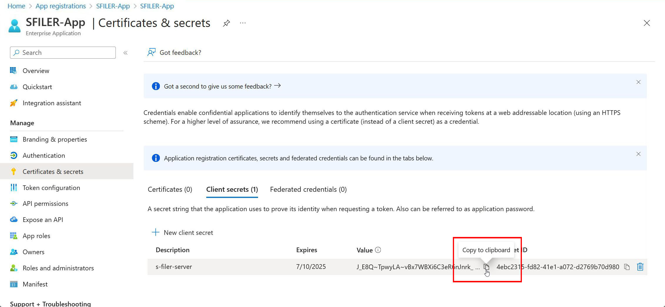
Task: Click the Token configuration bars icon
Action: click(14, 188)
